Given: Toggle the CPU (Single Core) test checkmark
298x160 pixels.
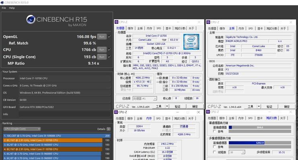Looking at the screenshot, I should 109,57.
